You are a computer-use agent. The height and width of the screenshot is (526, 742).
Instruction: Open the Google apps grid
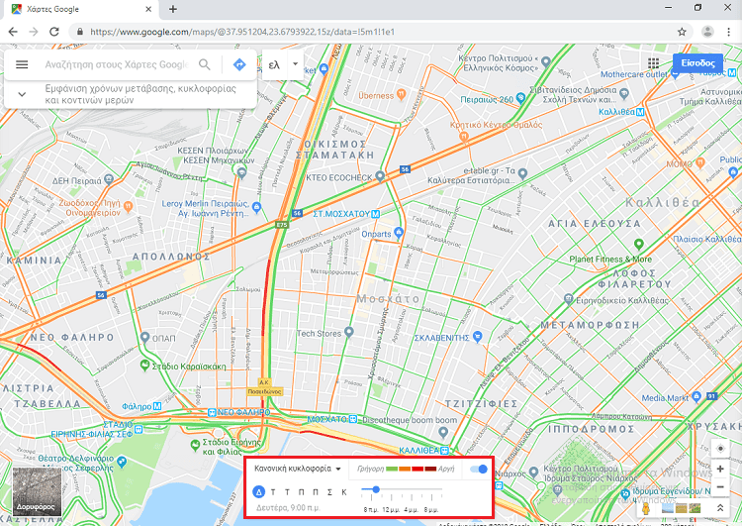pos(654,63)
